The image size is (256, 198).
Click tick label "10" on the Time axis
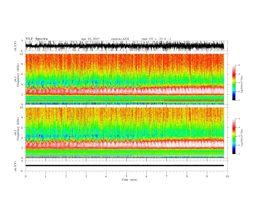[x=227, y=176]
